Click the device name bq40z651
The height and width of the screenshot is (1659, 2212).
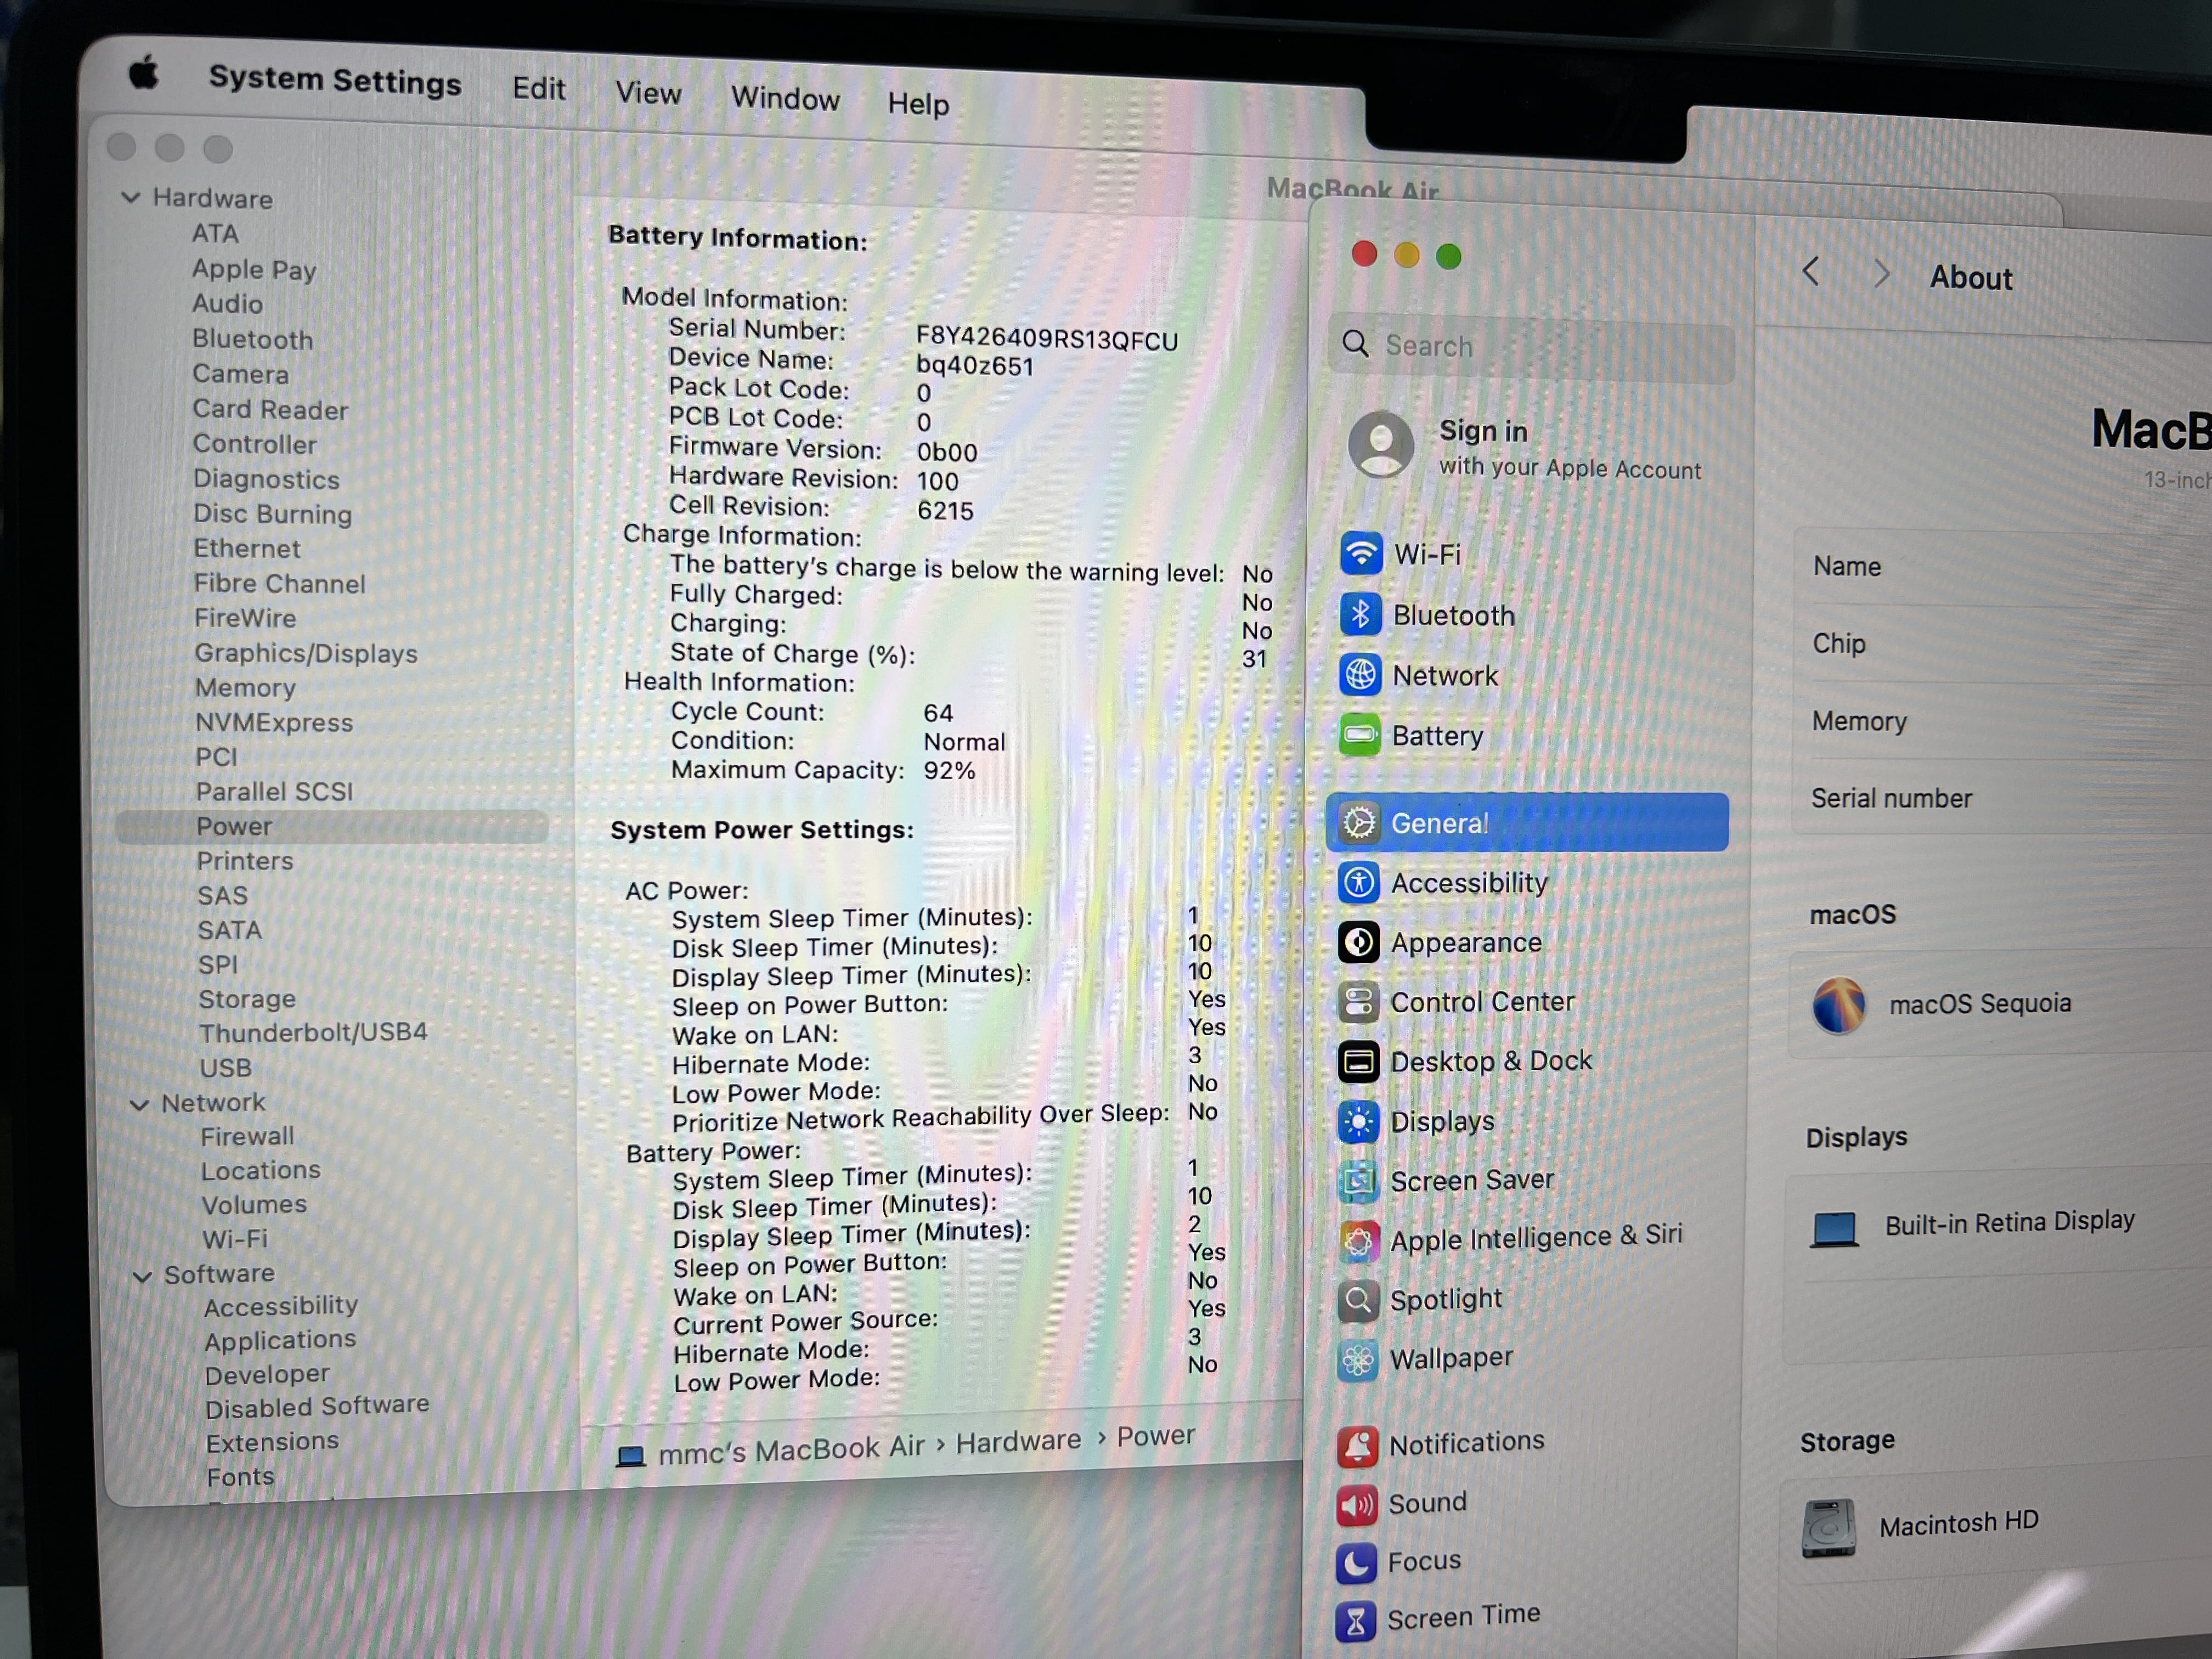coord(975,366)
